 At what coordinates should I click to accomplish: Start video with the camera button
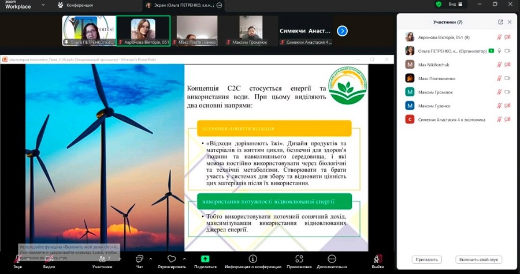(49, 259)
